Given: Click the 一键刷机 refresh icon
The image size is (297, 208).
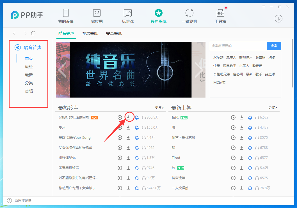Looking at the screenshot, I should pos(189,13).
